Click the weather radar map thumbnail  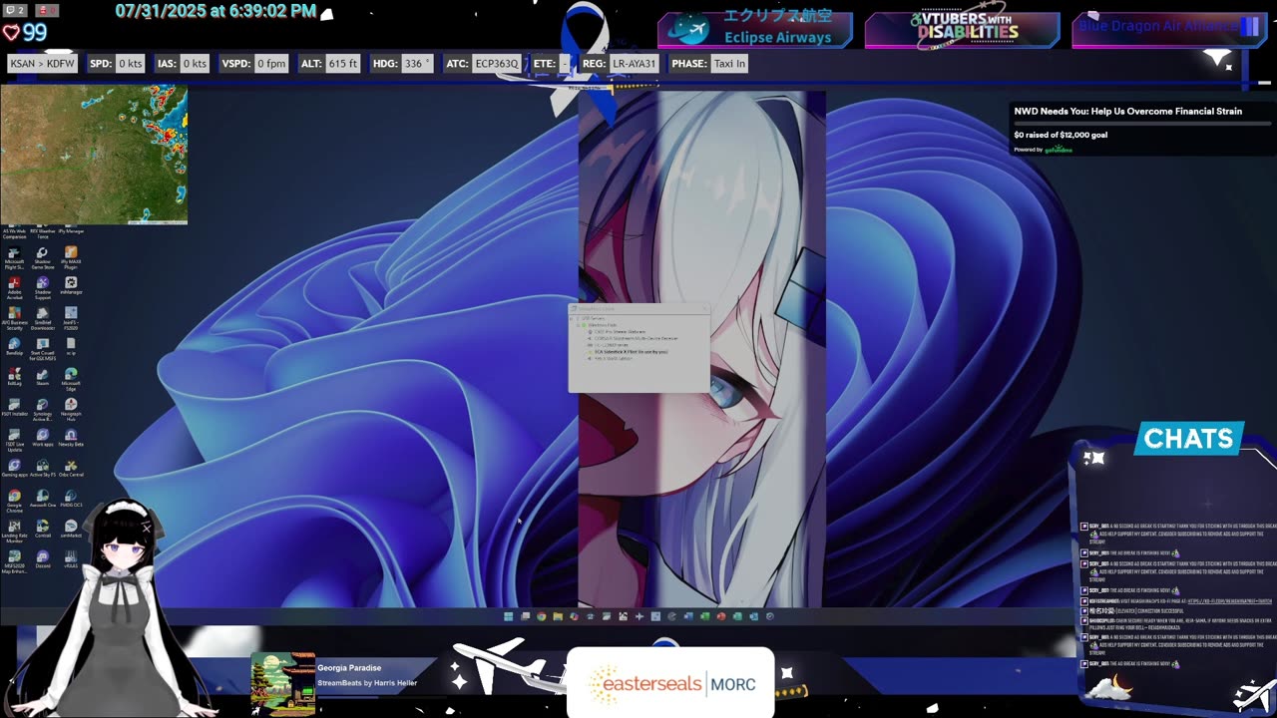tap(94, 155)
